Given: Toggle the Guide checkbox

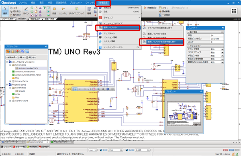Looking at the screenshot, I should [127, 150].
